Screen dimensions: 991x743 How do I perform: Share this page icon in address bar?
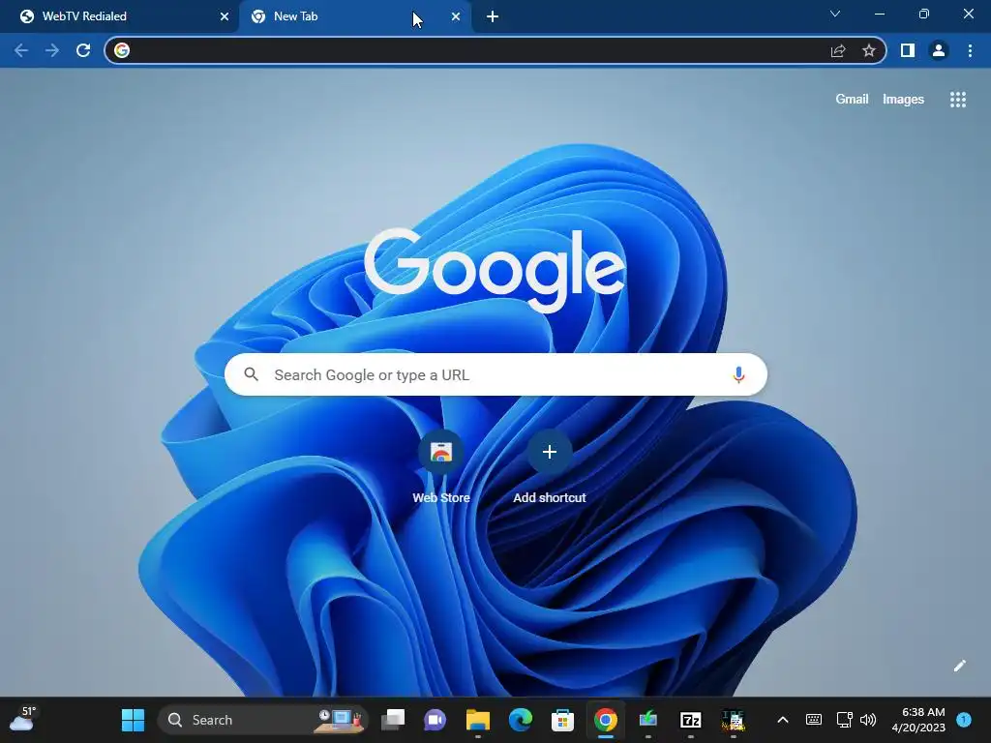coord(838,50)
